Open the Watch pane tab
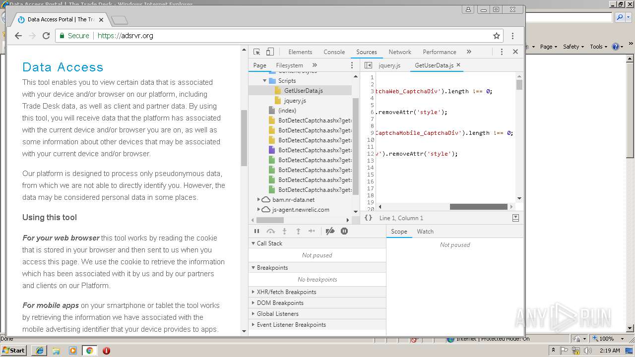635x357 pixels. click(x=425, y=232)
